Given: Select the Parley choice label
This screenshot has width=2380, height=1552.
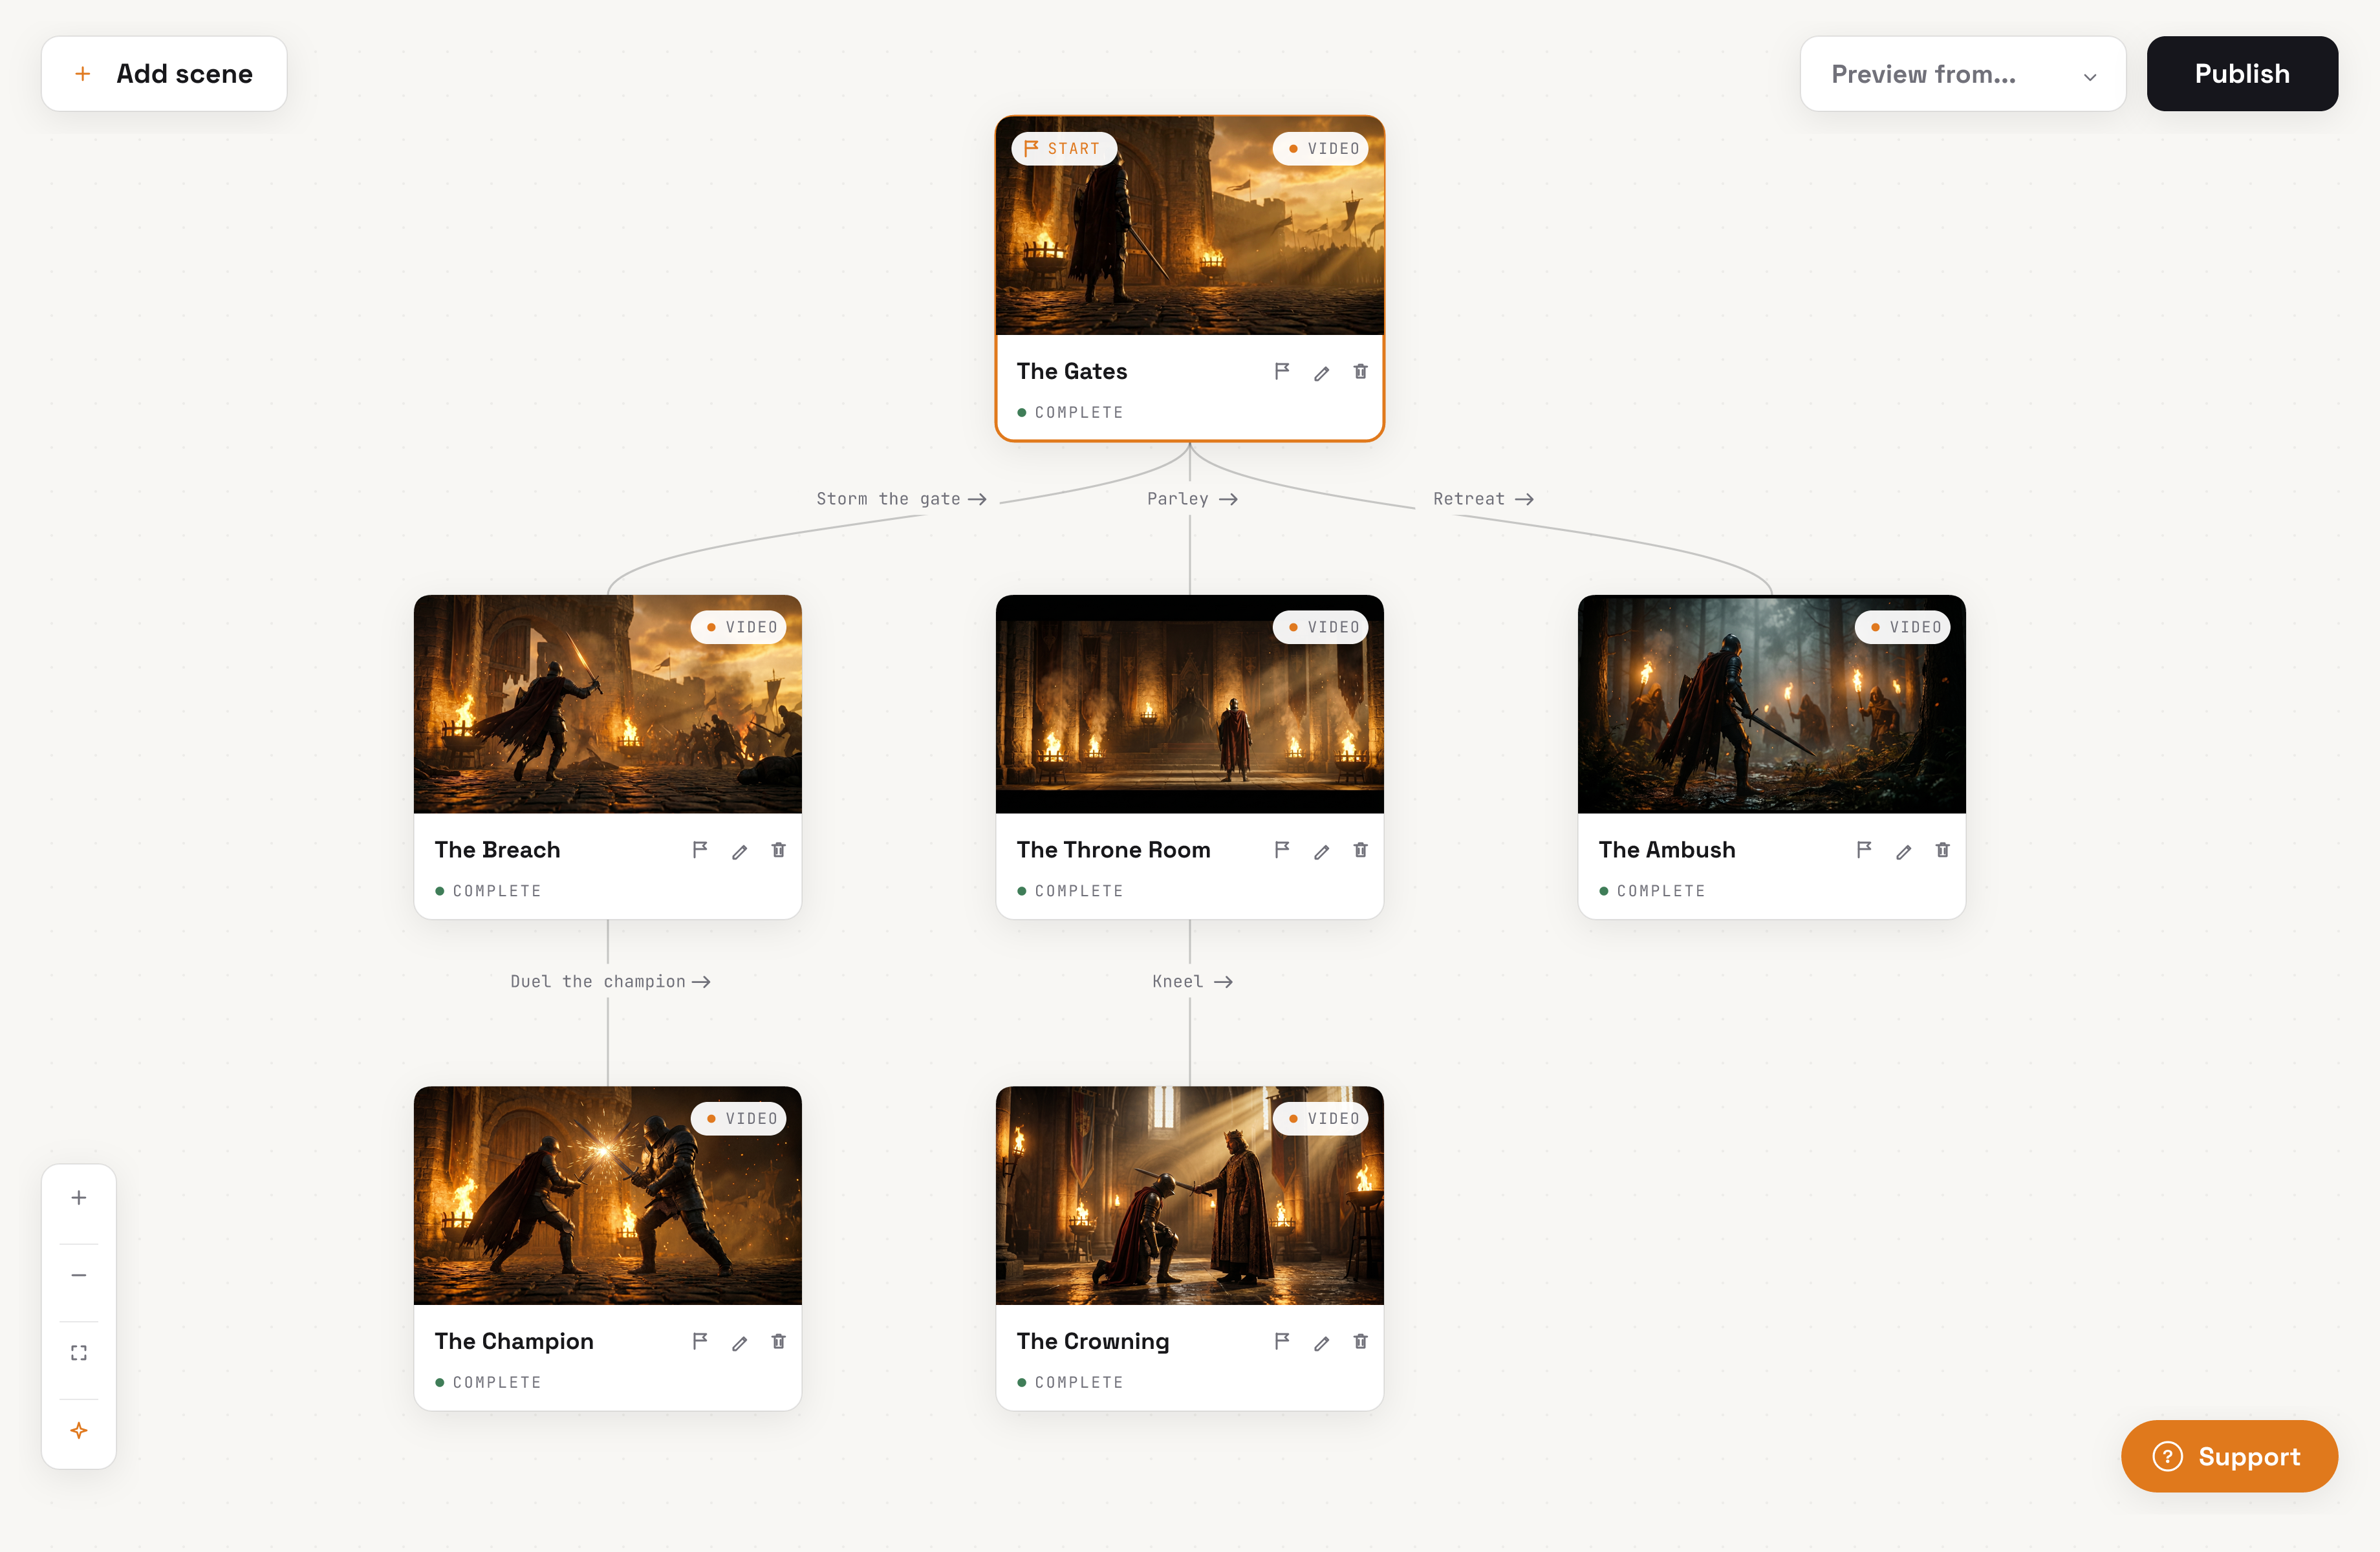Looking at the screenshot, I should click(x=1192, y=499).
